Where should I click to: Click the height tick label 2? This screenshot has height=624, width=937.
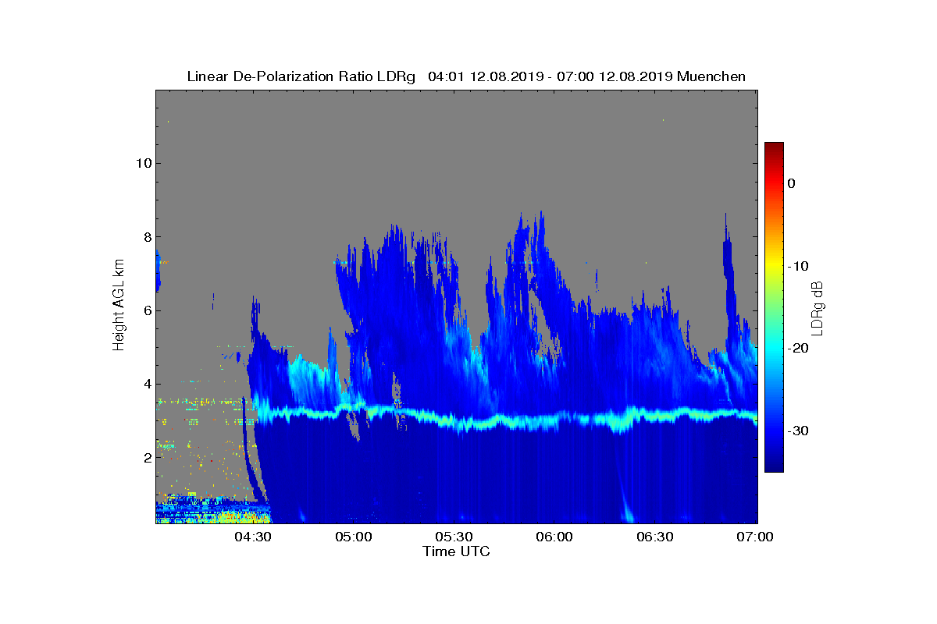click(147, 458)
